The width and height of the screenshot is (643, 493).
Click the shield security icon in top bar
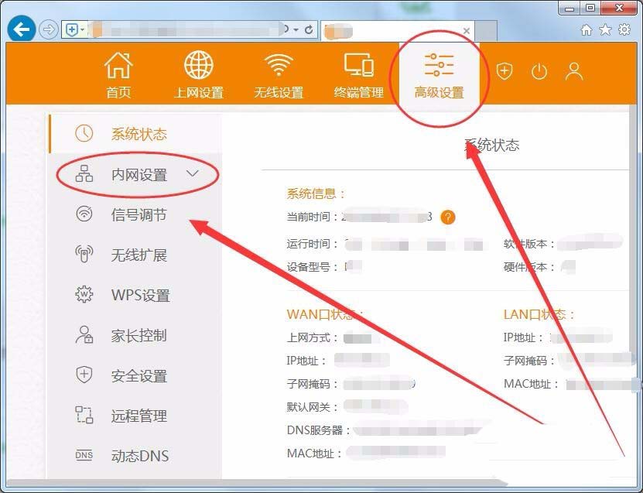(504, 71)
